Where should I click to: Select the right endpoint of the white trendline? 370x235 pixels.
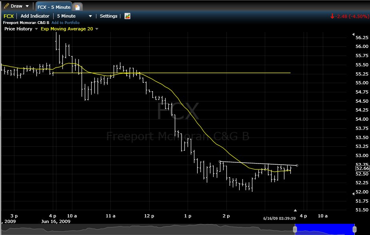297,165
